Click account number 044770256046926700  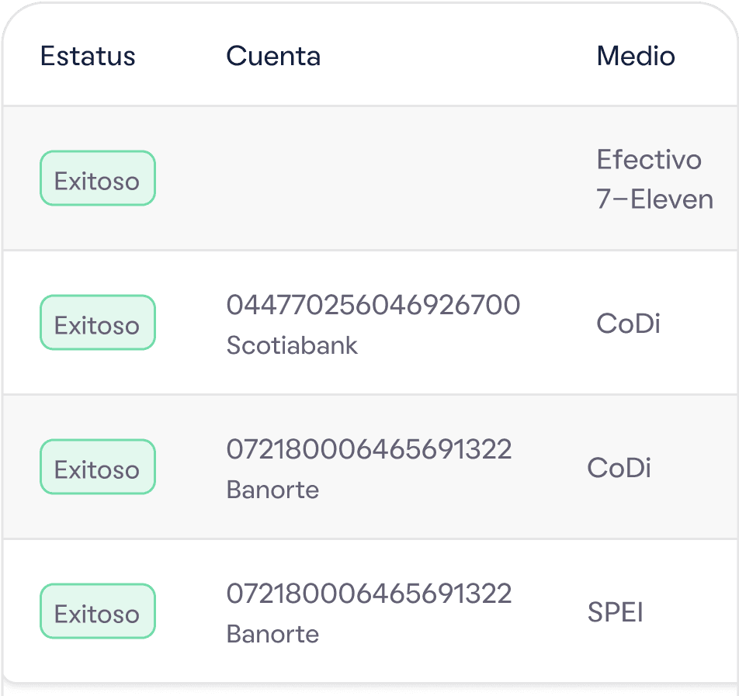pos(373,304)
